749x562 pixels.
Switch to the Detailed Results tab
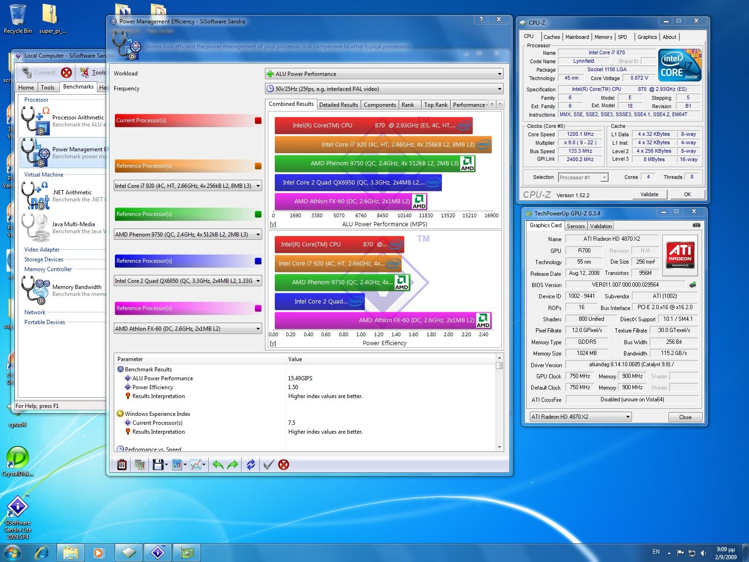(x=338, y=105)
